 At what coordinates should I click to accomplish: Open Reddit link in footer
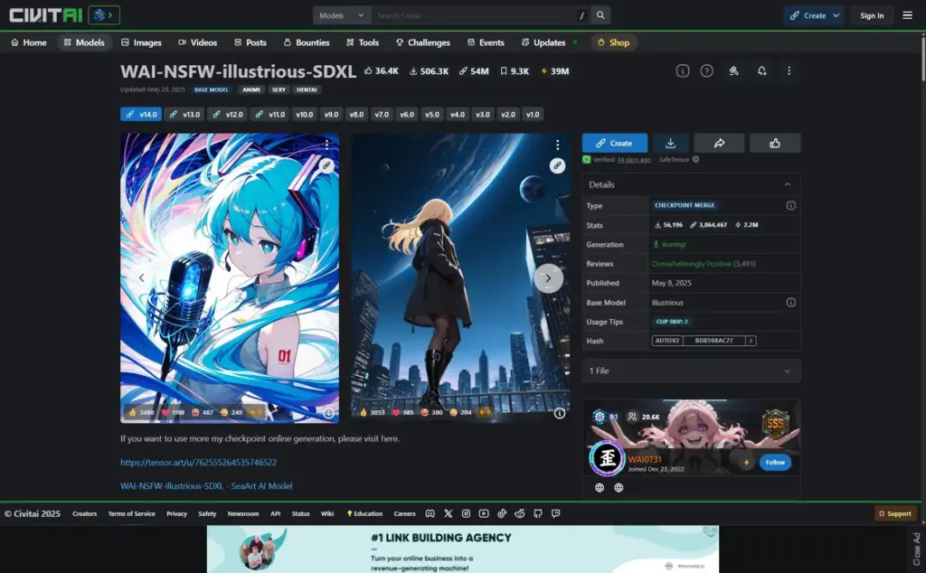(x=520, y=513)
